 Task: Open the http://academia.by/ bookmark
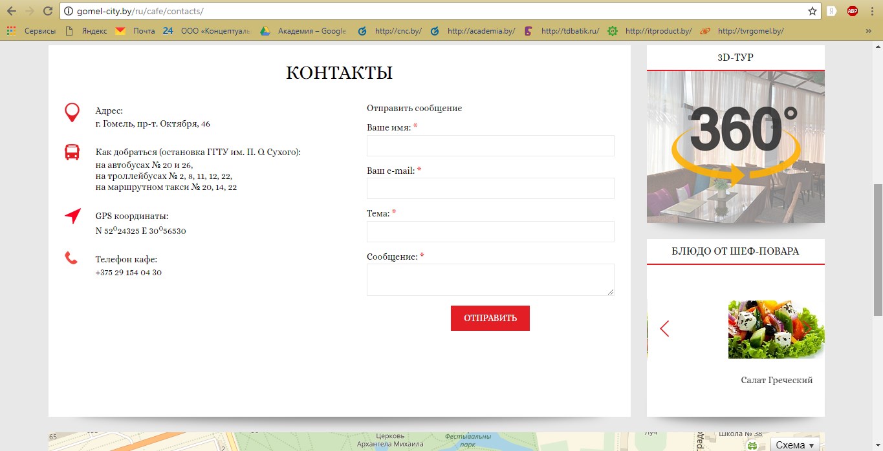pos(473,30)
